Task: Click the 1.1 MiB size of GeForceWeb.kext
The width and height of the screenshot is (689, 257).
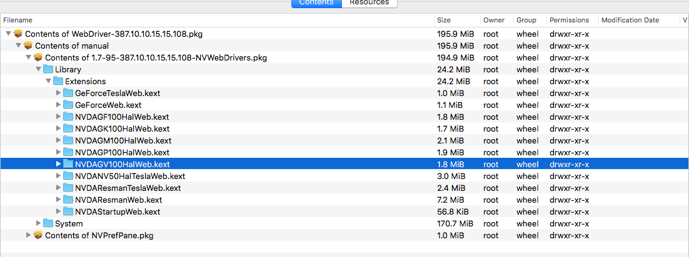Action: pos(450,105)
